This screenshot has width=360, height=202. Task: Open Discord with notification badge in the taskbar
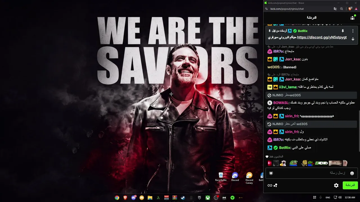134,198
